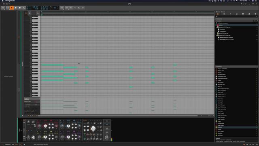The image size is (259, 146).
Task: Click the redo arrow icon in toolbar
Action: (75, 8)
